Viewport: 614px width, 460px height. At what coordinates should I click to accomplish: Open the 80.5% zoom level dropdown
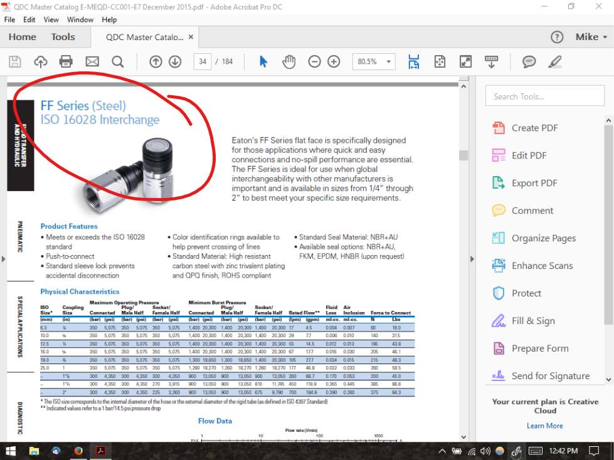[x=389, y=61]
